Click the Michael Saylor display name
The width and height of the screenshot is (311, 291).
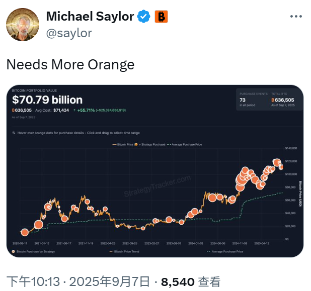click(x=90, y=16)
